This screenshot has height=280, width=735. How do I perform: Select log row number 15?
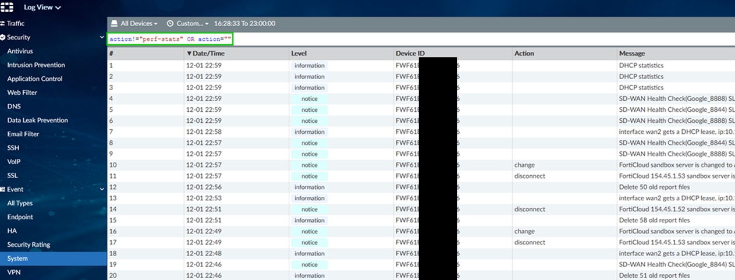tap(113, 221)
